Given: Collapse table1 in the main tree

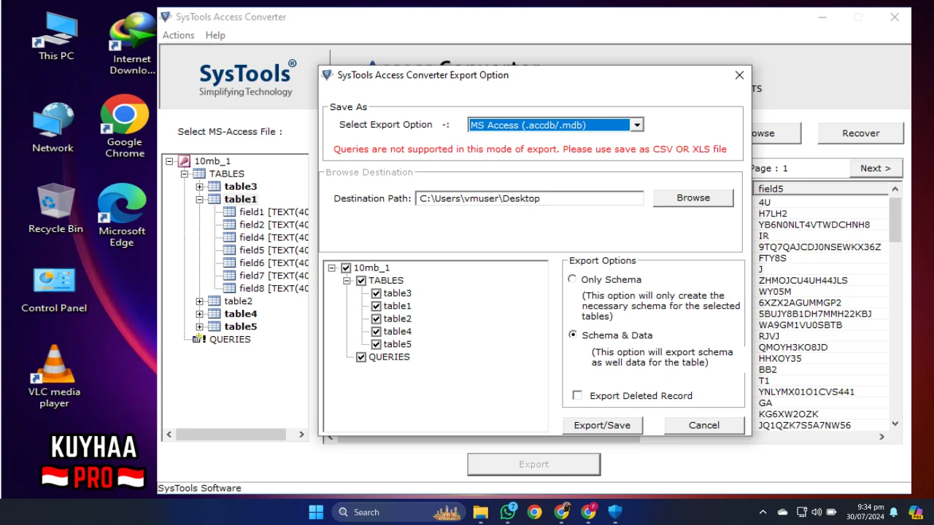Looking at the screenshot, I should (199, 199).
